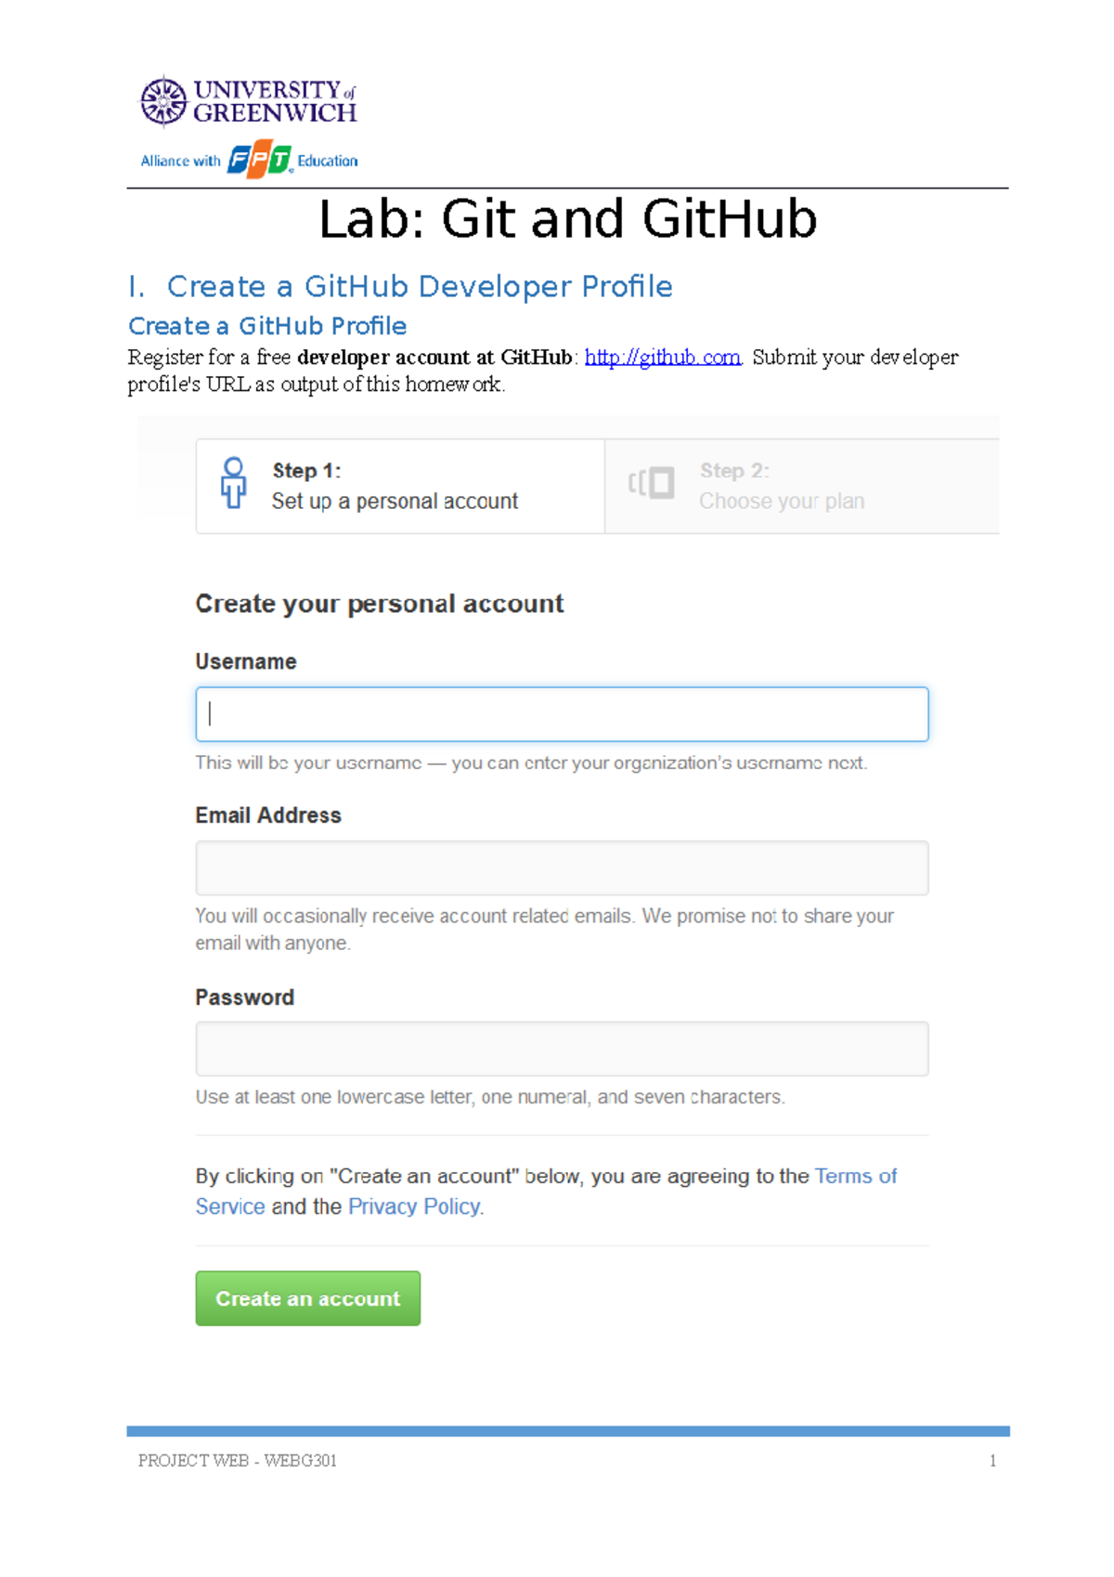Click the 'Create your personal account' heading
The width and height of the screenshot is (1114, 1577).
[379, 605]
